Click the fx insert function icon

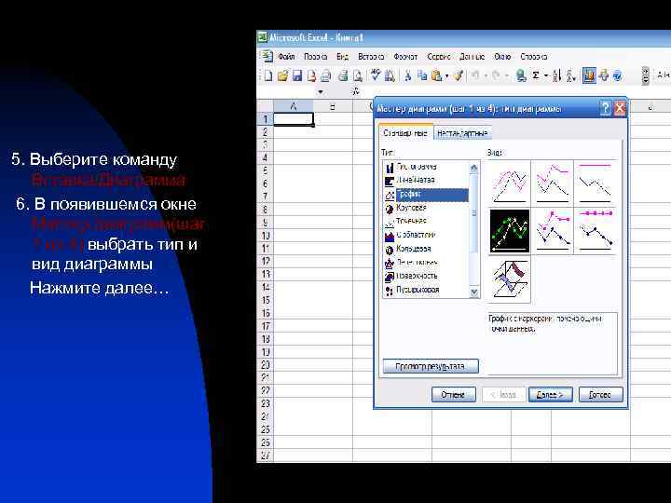tap(355, 91)
